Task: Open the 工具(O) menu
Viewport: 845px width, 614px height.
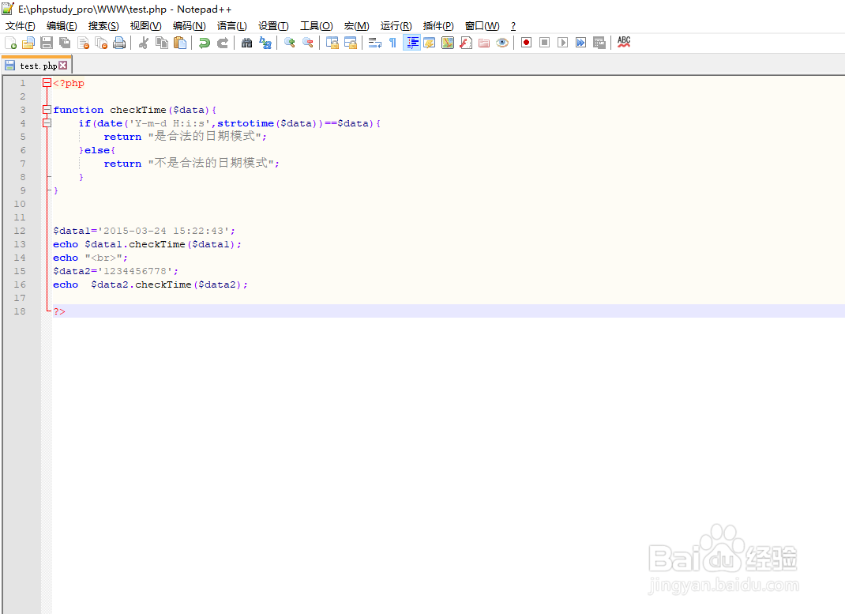Action: [317, 26]
